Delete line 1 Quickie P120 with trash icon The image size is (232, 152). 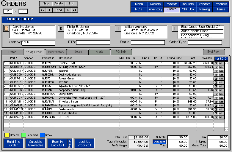click(216, 63)
